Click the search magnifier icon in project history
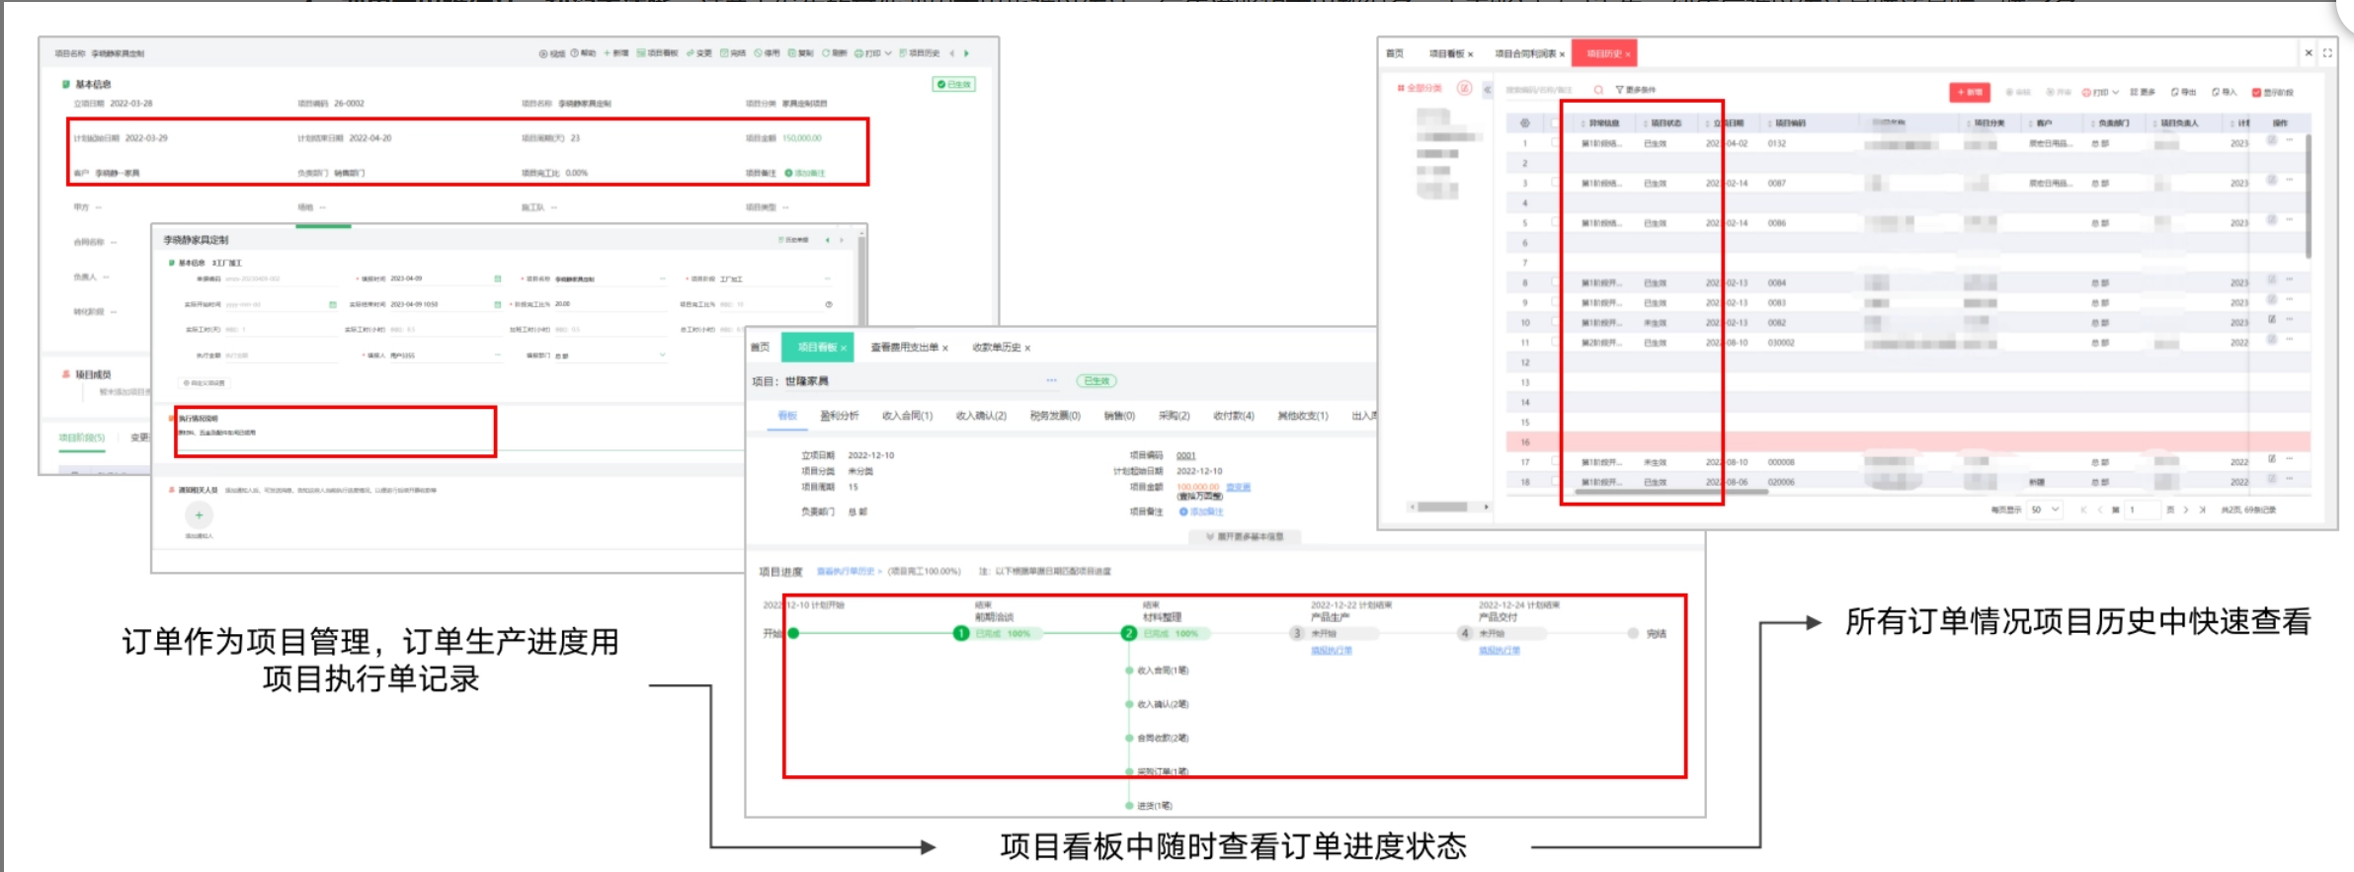 click(1598, 90)
